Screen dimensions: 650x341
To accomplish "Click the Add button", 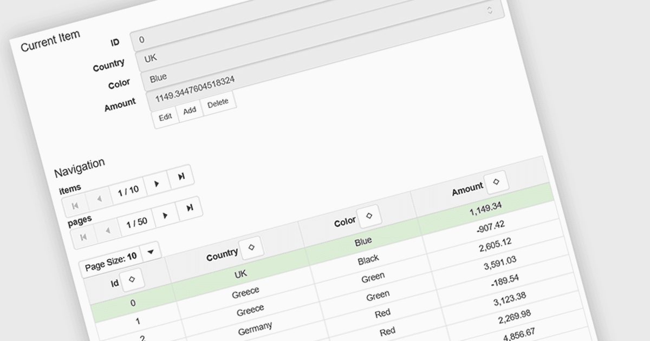I will point(190,110).
